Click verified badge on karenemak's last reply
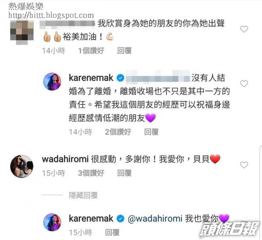Image resolution: width=262 pixels, height=240 pixels. coord(120,219)
